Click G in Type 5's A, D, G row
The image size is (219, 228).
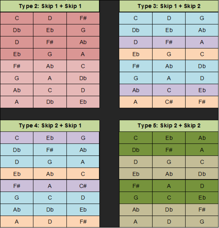pos(202,222)
